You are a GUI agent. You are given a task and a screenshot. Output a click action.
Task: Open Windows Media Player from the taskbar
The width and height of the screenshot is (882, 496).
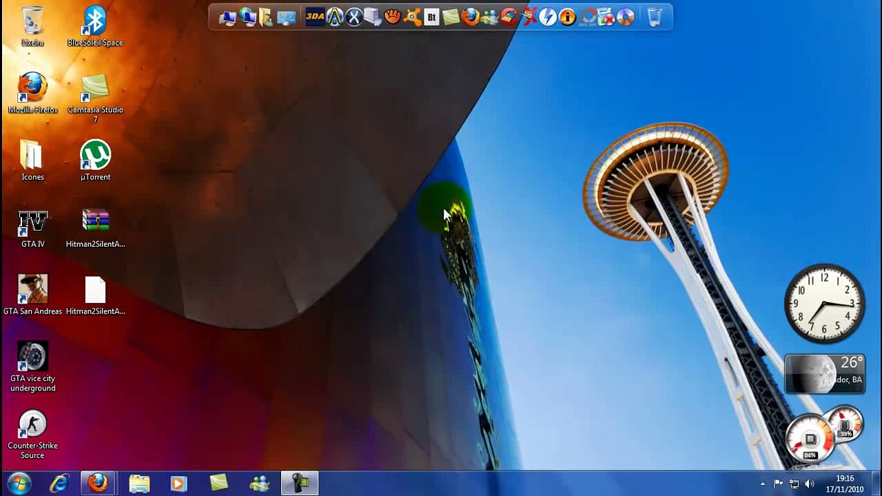(x=178, y=484)
